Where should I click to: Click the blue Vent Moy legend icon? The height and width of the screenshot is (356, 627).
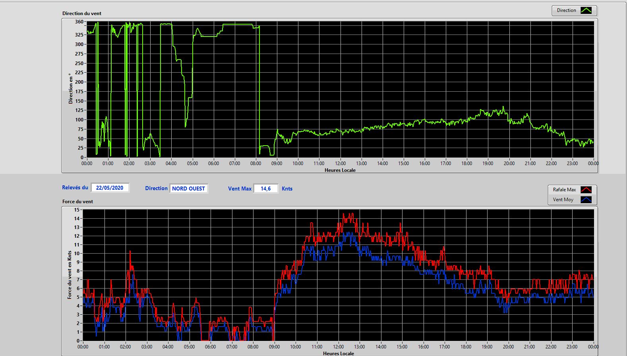[586, 200]
